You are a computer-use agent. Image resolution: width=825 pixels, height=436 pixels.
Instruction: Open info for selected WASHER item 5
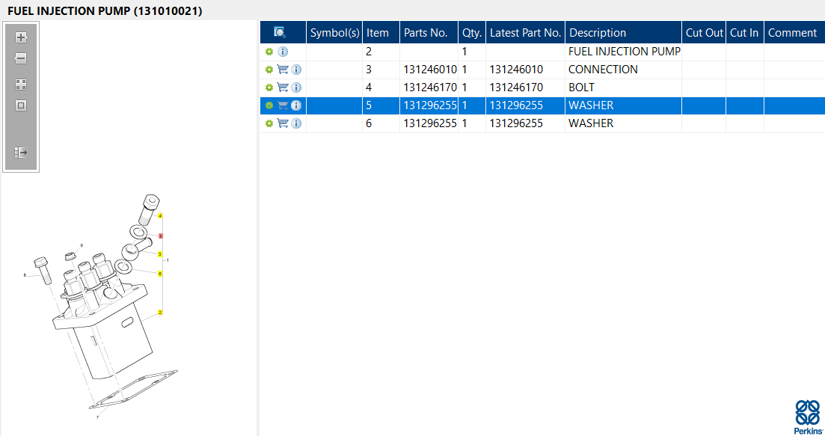296,105
